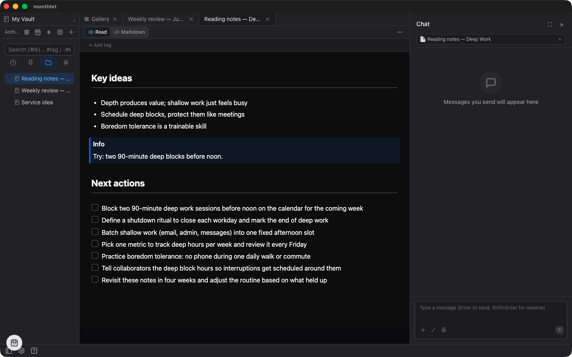572x357 pixels.
Task: Click the sort up-down arrows icon
Action: click(49, 32)
